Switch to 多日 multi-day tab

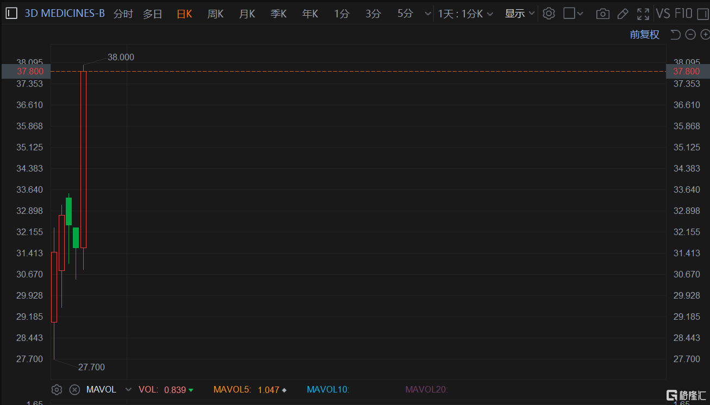pos(153,14)
